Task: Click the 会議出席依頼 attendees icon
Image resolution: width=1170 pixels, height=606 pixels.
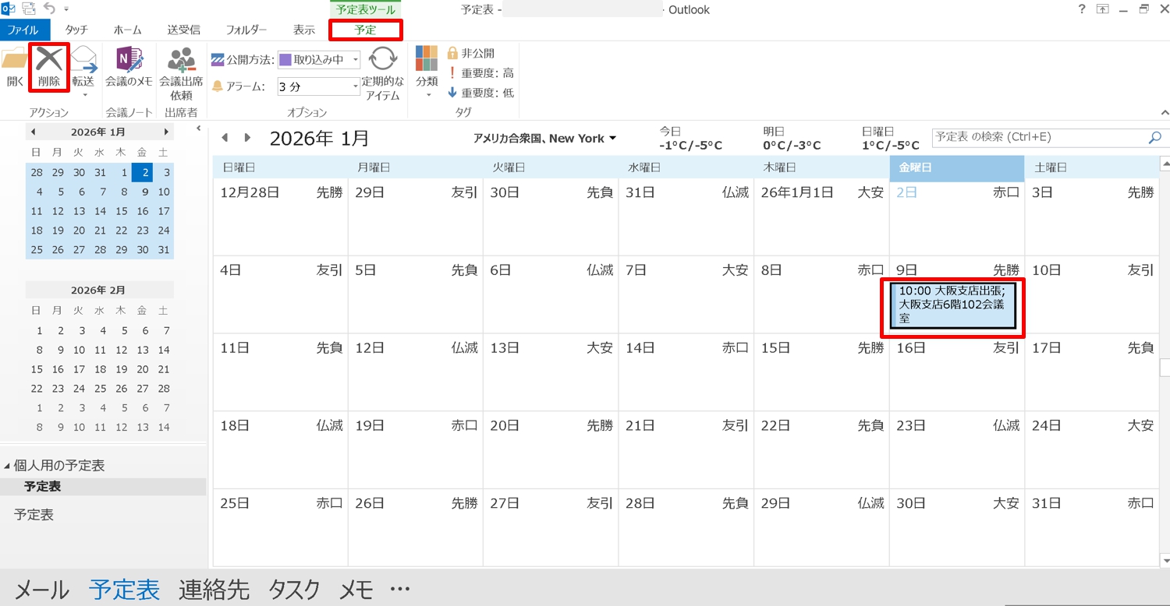Action: (181, 60)
